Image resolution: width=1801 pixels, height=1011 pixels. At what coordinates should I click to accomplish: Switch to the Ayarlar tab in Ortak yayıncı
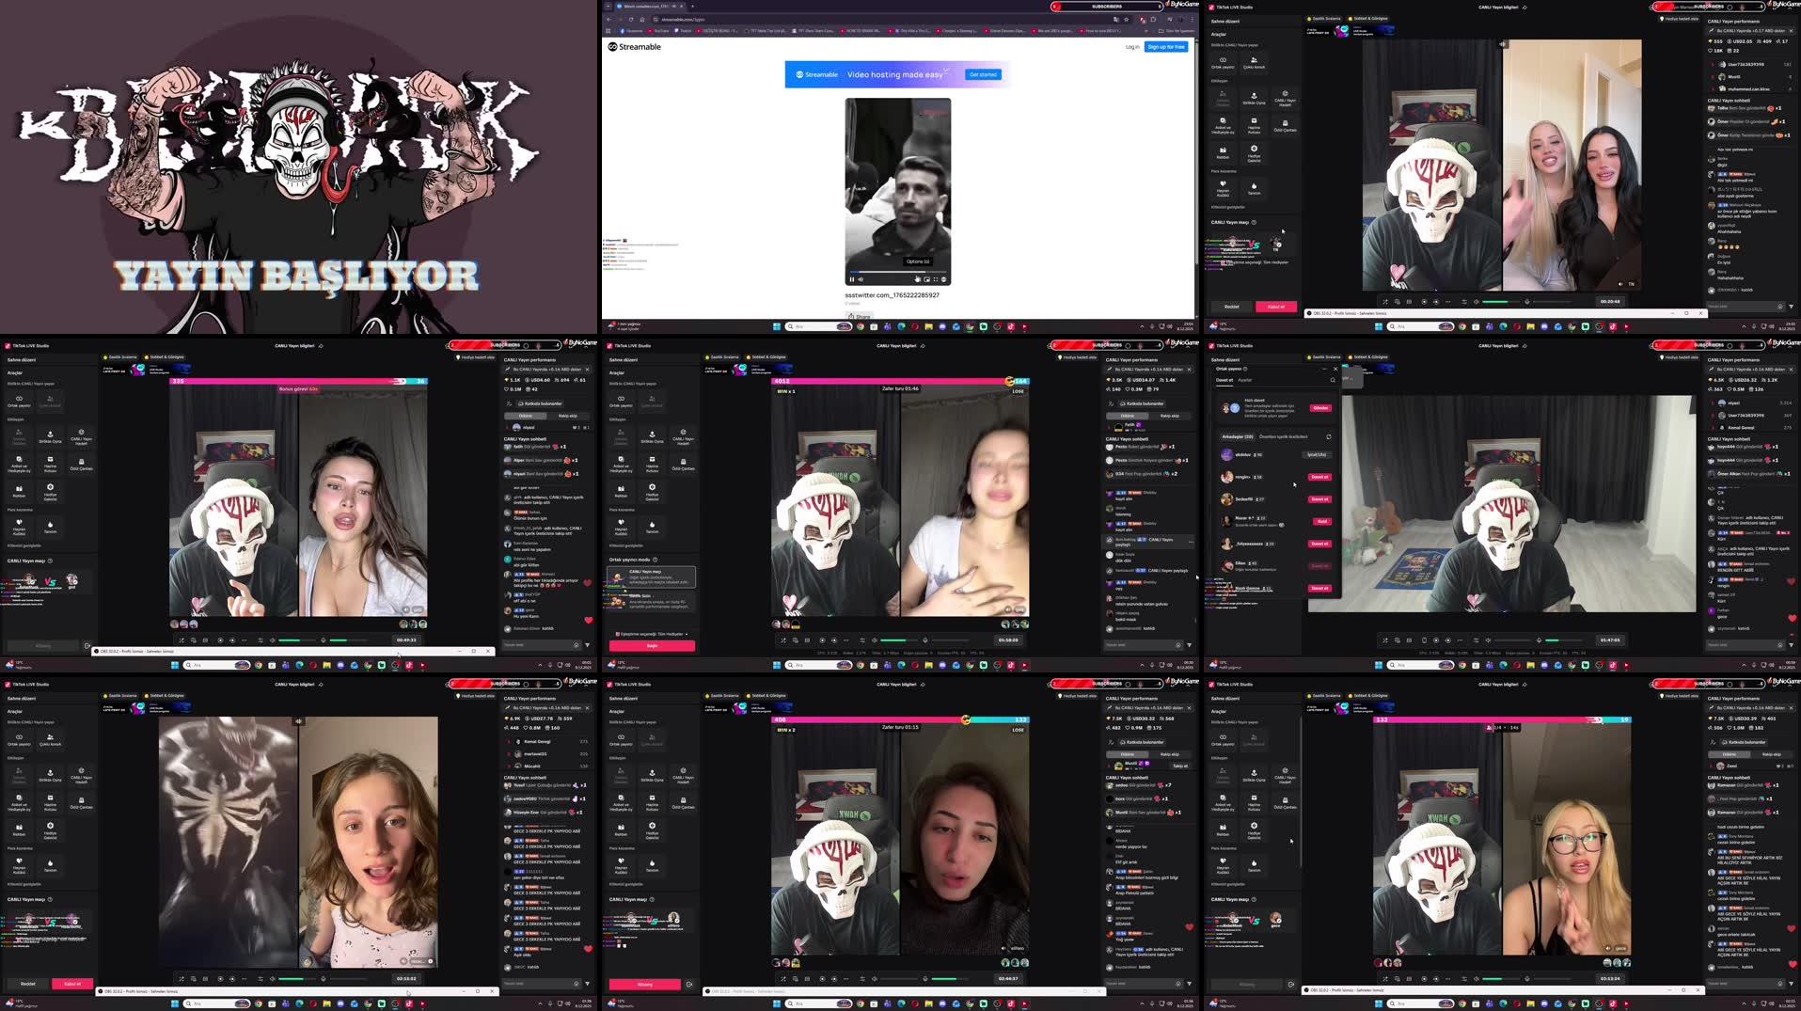click(1245, 380)
